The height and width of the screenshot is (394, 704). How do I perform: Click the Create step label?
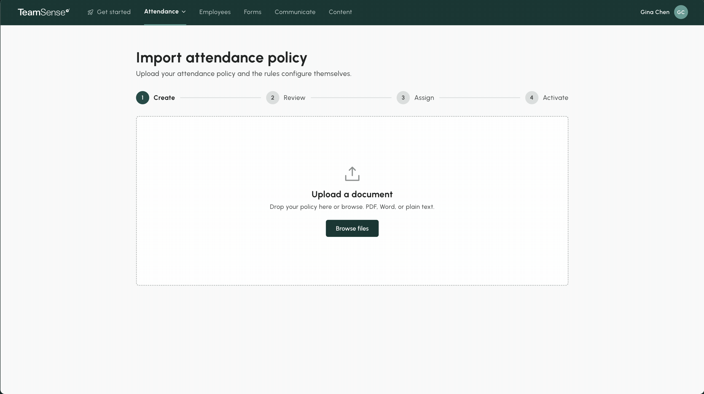pos(164,98)
